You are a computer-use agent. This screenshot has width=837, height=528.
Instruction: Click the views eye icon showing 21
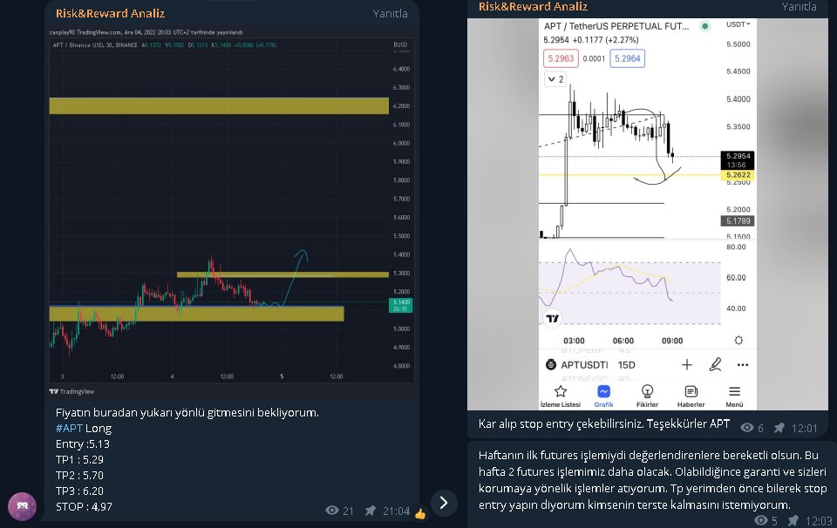point(332,511)
